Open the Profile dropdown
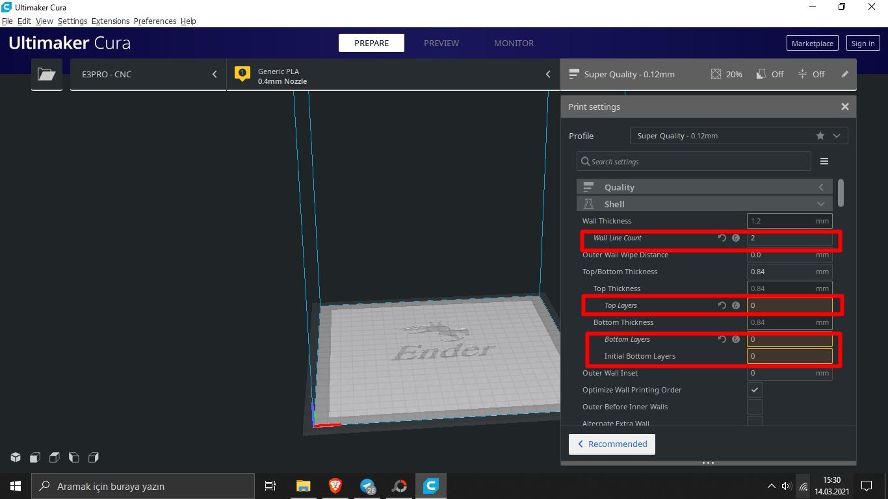 (738, 136)
